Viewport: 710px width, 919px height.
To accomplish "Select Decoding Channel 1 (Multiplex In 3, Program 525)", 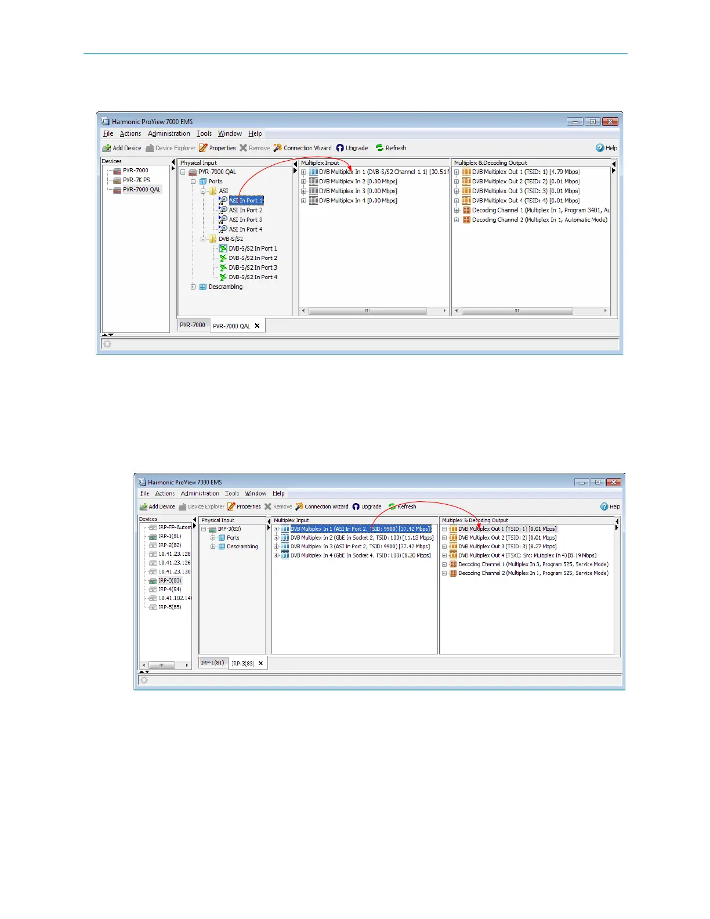I will [x=533, y=564].
